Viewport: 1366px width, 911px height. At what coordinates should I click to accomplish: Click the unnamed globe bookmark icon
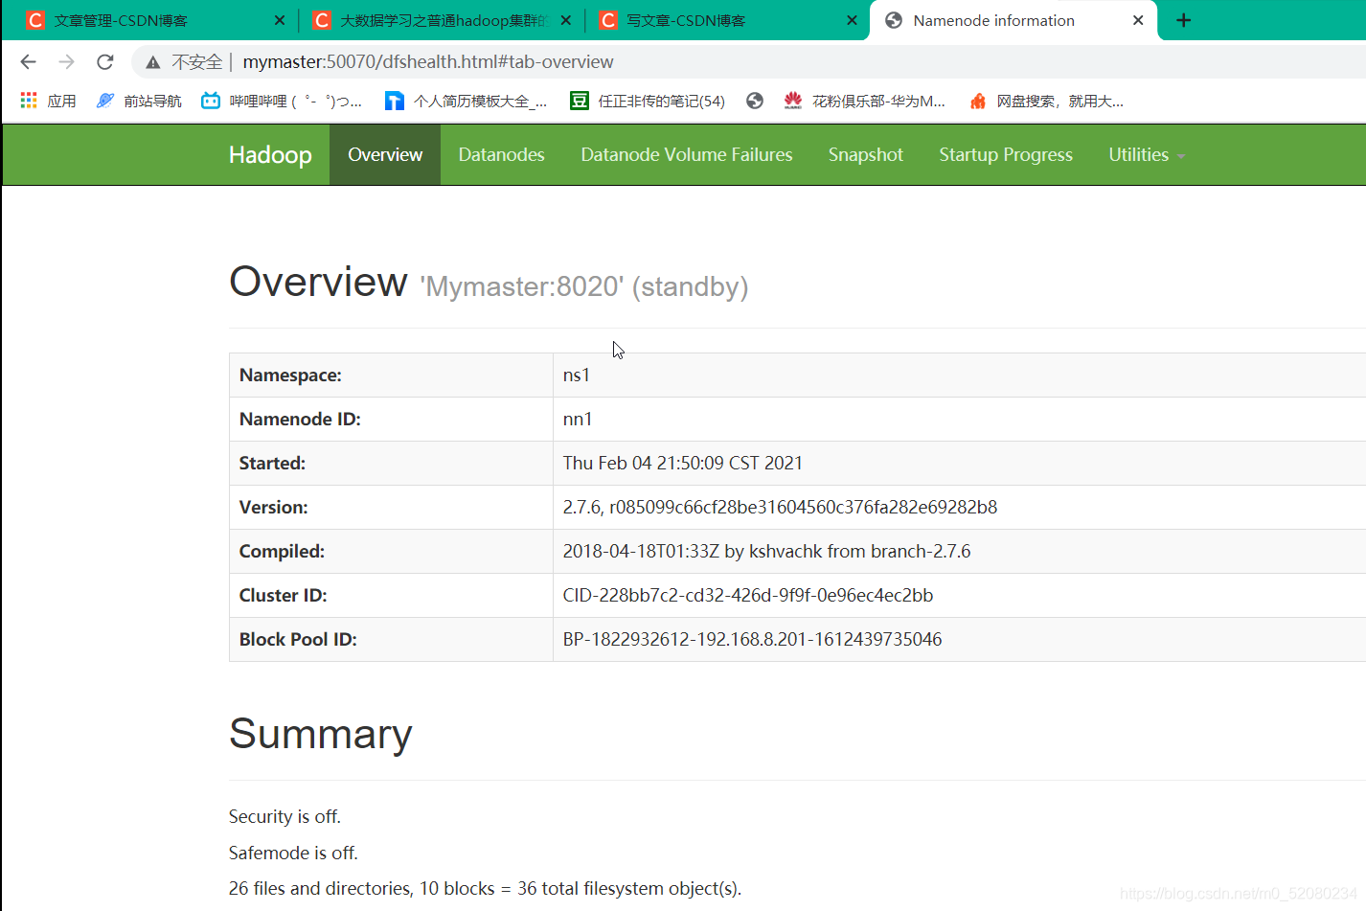755,101
